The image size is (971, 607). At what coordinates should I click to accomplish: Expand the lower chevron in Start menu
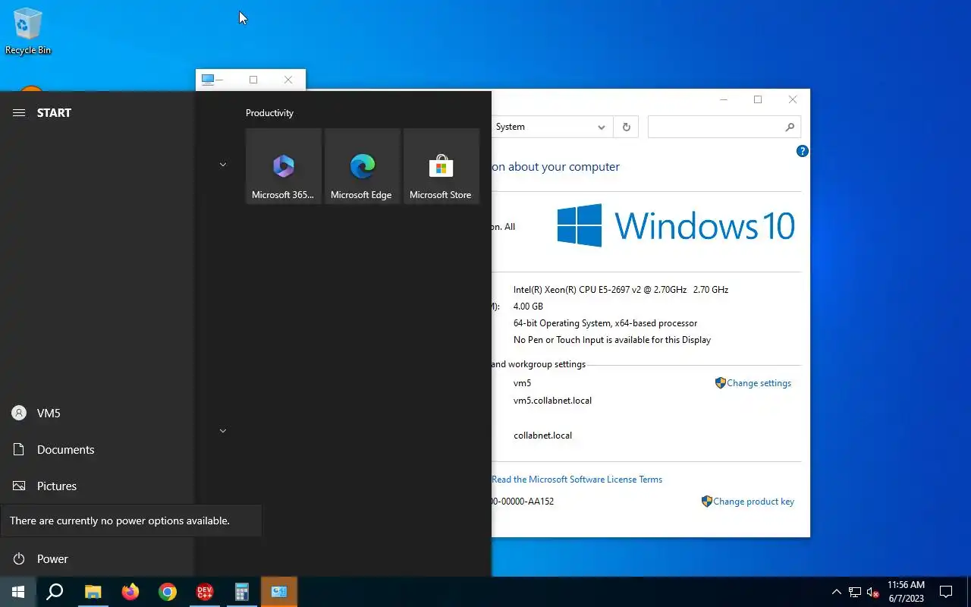click(223, 431)
